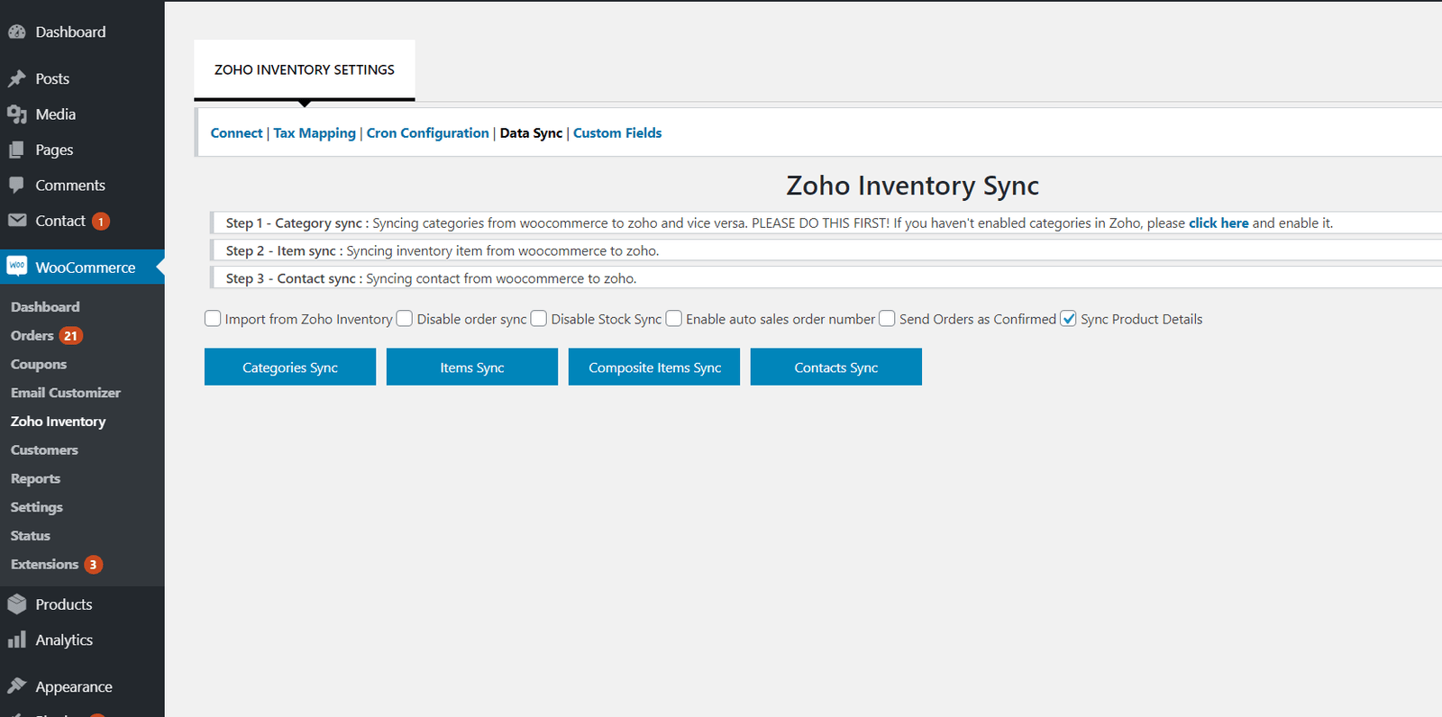Viewport: 1442px width, 717px height.
Task: Go to the Pages menu
Action: tap(54, 150)
